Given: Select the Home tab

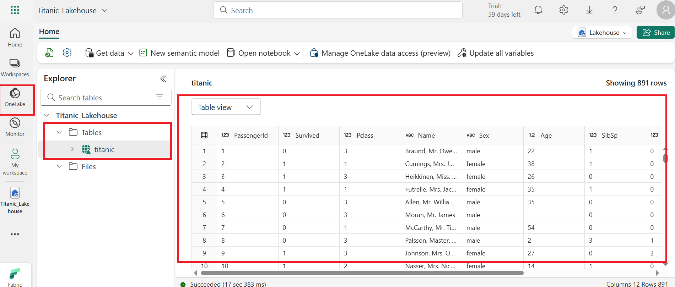Looking at the screenshot, I should pos(49,32).
